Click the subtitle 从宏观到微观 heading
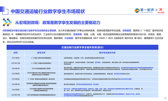This screenshot has height=101, width=168. tap(58, 23)
